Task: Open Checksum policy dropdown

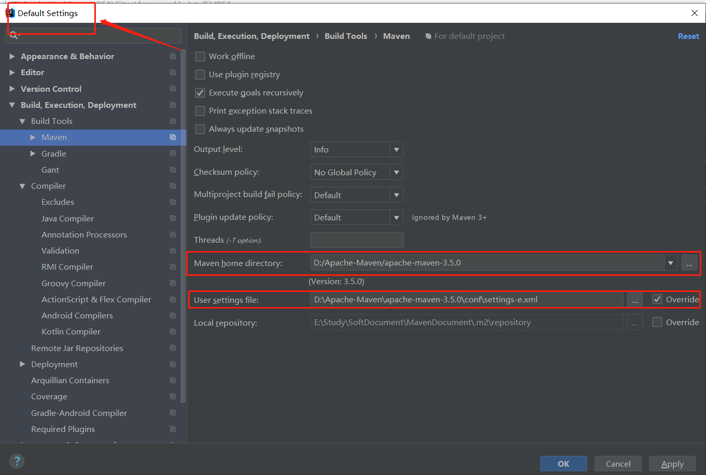Action: coord(357,172)
